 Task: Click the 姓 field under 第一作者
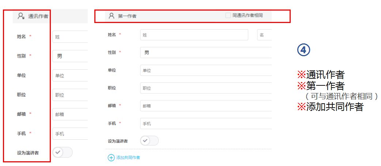click(x=194, y=35)
